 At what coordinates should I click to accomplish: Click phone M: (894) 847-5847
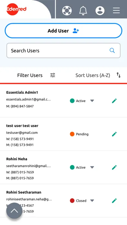(20, 106)
